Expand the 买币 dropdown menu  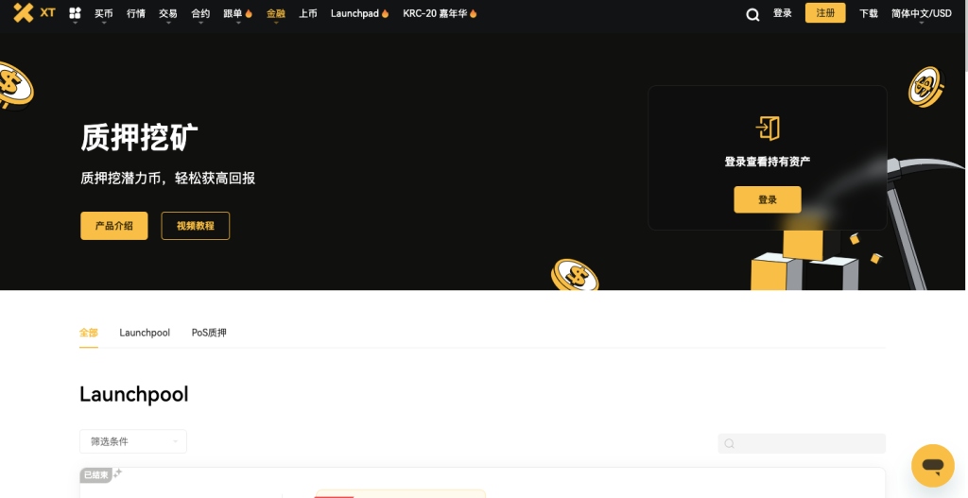[104, 15]
